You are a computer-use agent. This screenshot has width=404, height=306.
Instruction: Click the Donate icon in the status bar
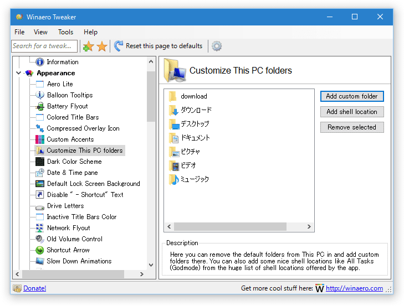point(17,288)
